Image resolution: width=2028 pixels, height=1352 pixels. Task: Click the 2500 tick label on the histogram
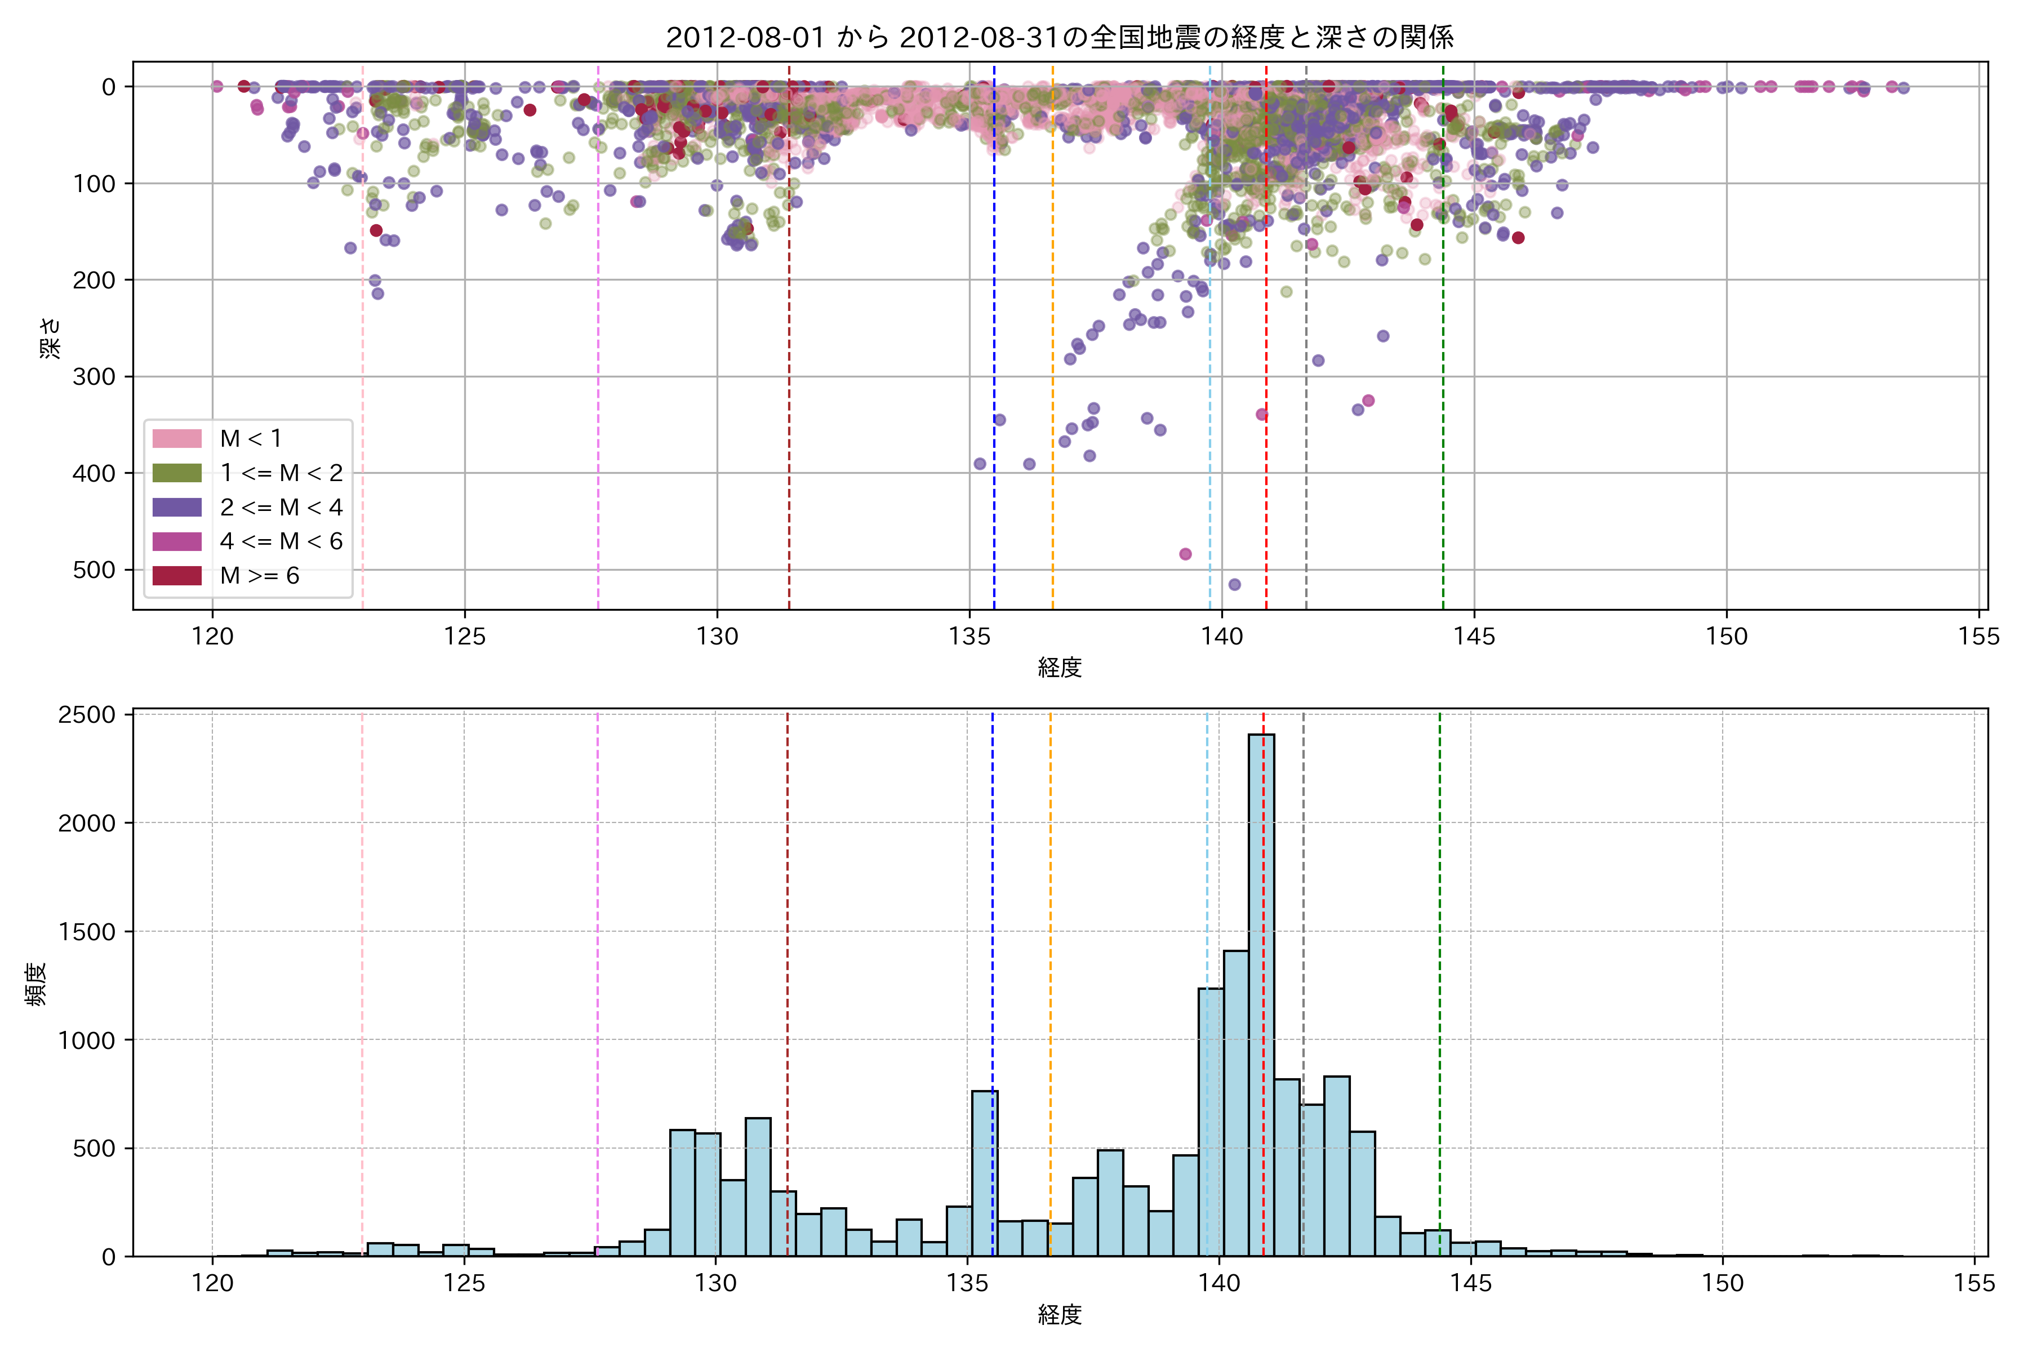[86, 715]
